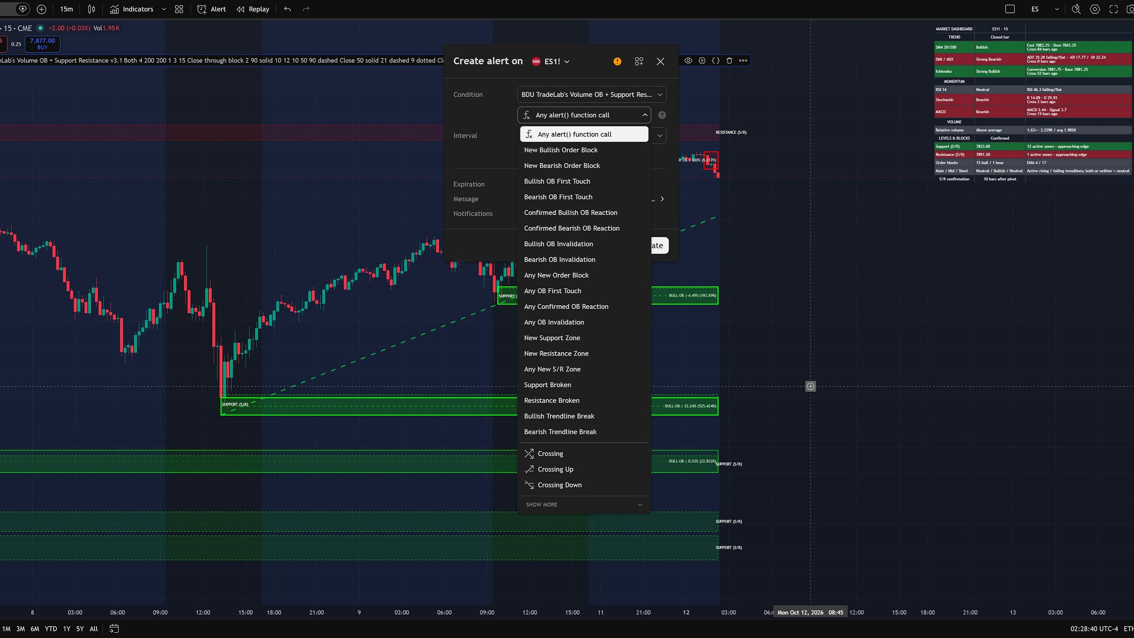Collapse the Any alert() function call dropdown
The width and height of the screenshot is (1134, 638).
[584, 115]
